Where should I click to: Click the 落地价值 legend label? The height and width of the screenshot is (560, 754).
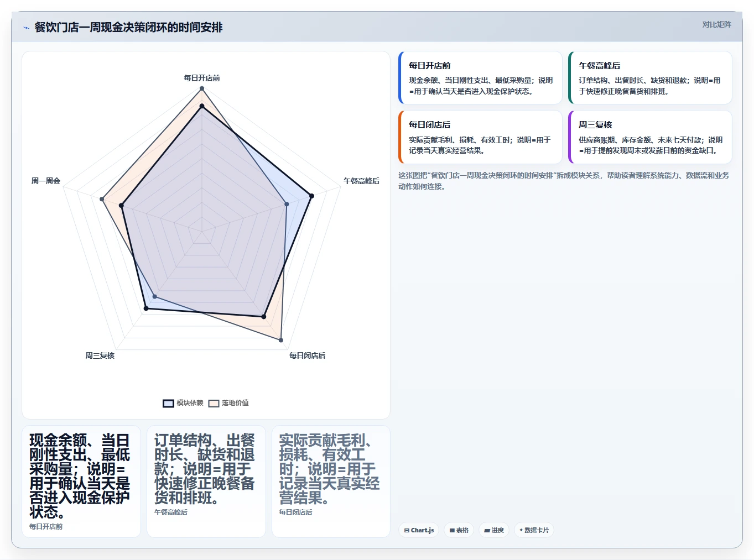point(235,403)
